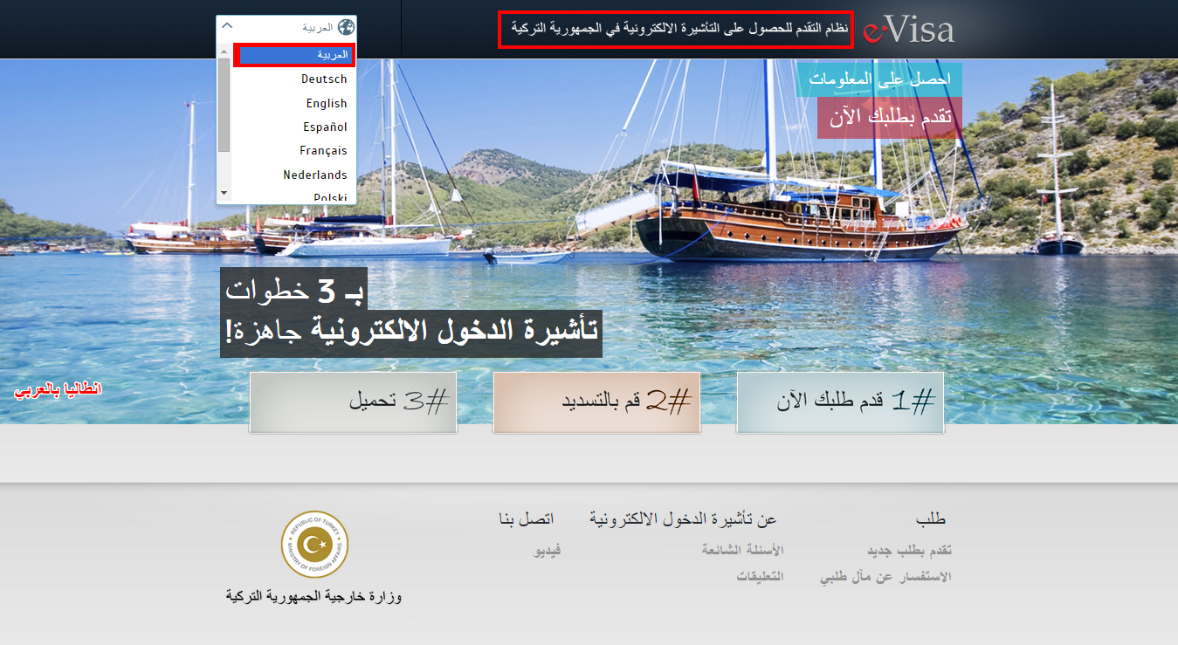Image resolution: width=1178 pixels, height=645 pixels.
Task: Open the تقدم بطلب جديد footer link
Action: (909, 551)
